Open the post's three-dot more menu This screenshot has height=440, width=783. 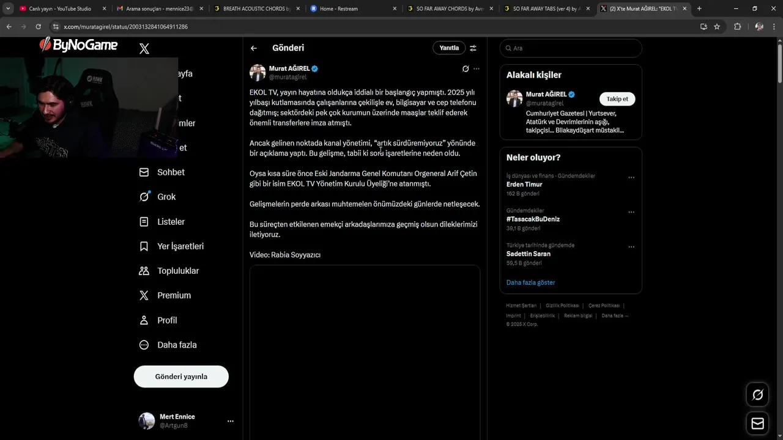[477, 68]
